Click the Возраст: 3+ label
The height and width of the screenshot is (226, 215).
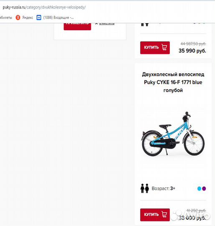tap(163, 188)
